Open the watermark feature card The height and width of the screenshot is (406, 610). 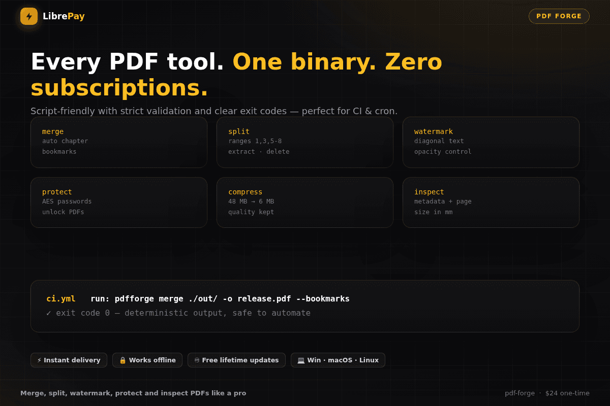(491, 142)
